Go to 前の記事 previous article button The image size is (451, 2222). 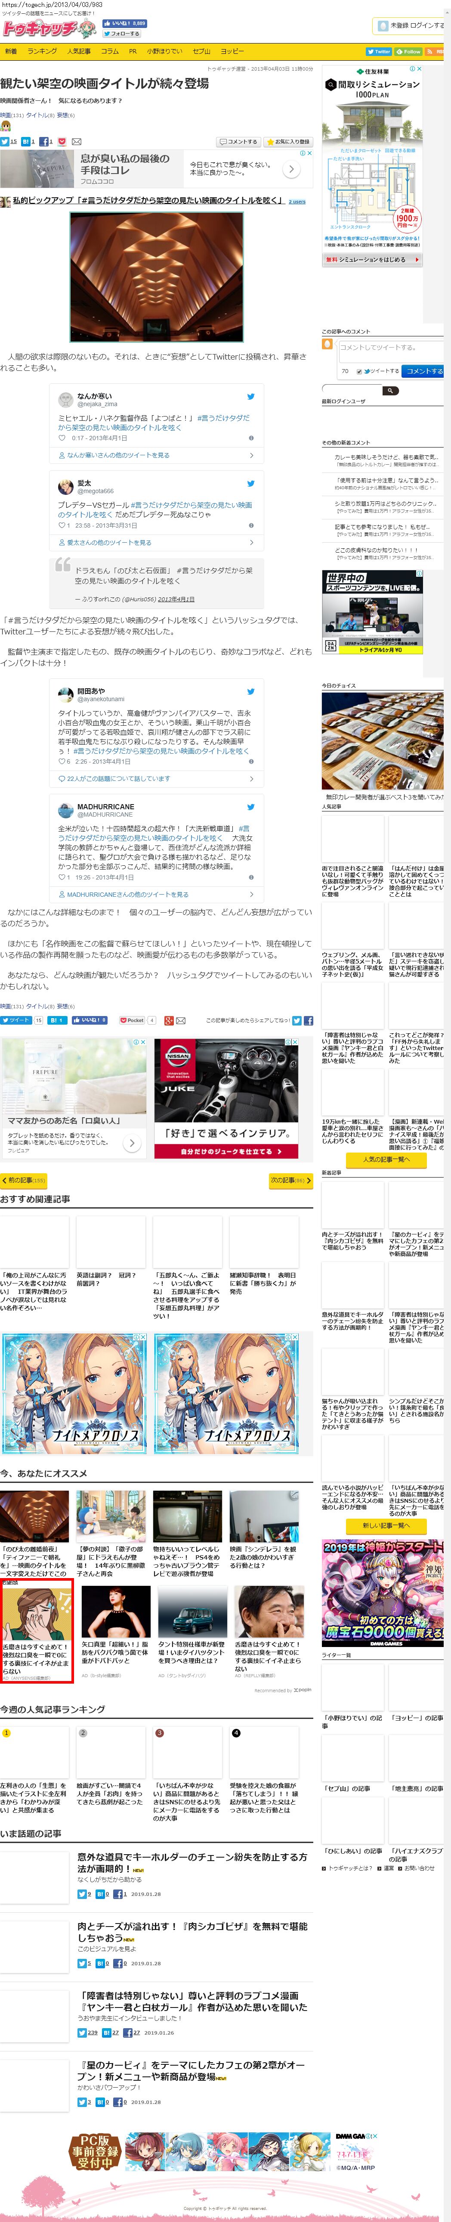tap(23, 1180)
